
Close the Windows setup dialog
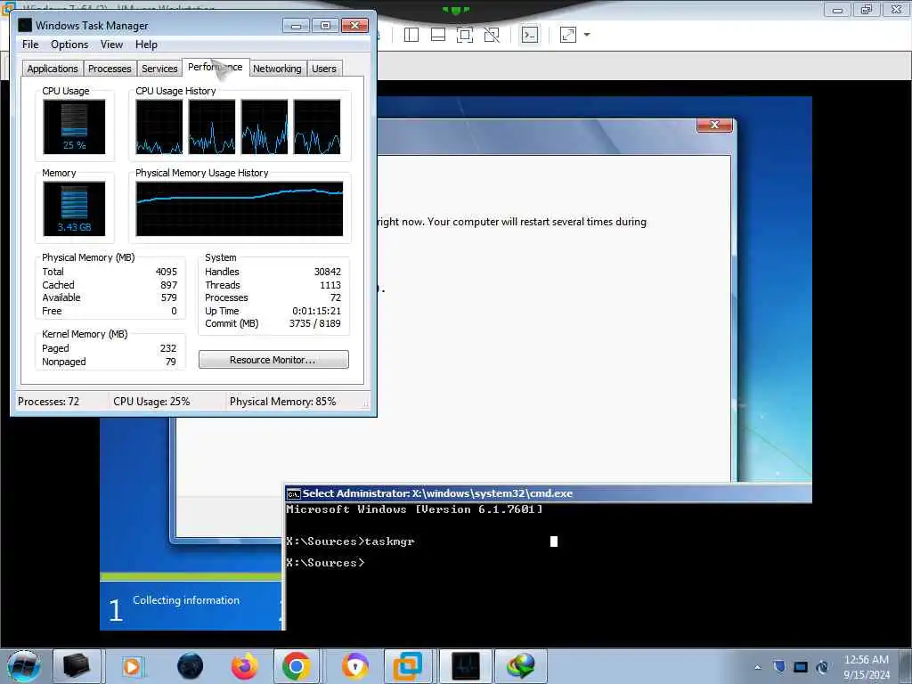pos(715,125)
